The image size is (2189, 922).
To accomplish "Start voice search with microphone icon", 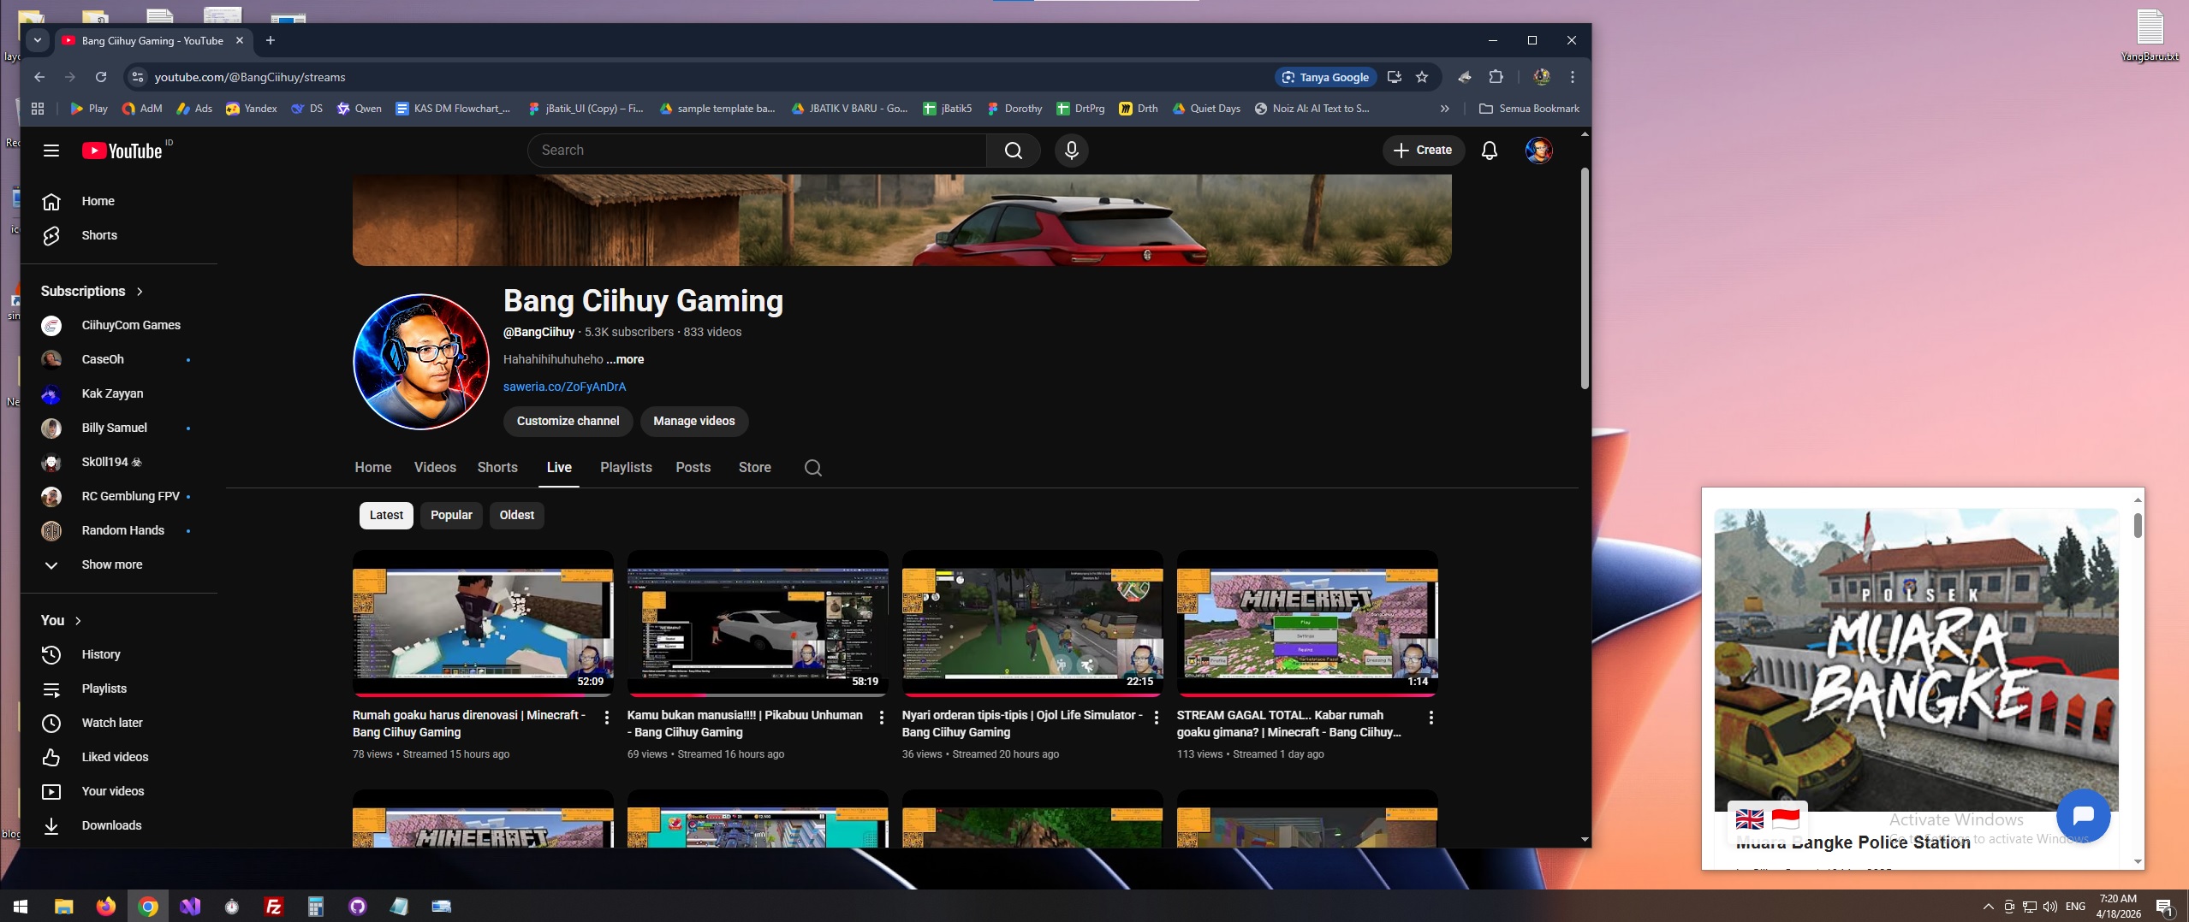I will pos(1071,151).
